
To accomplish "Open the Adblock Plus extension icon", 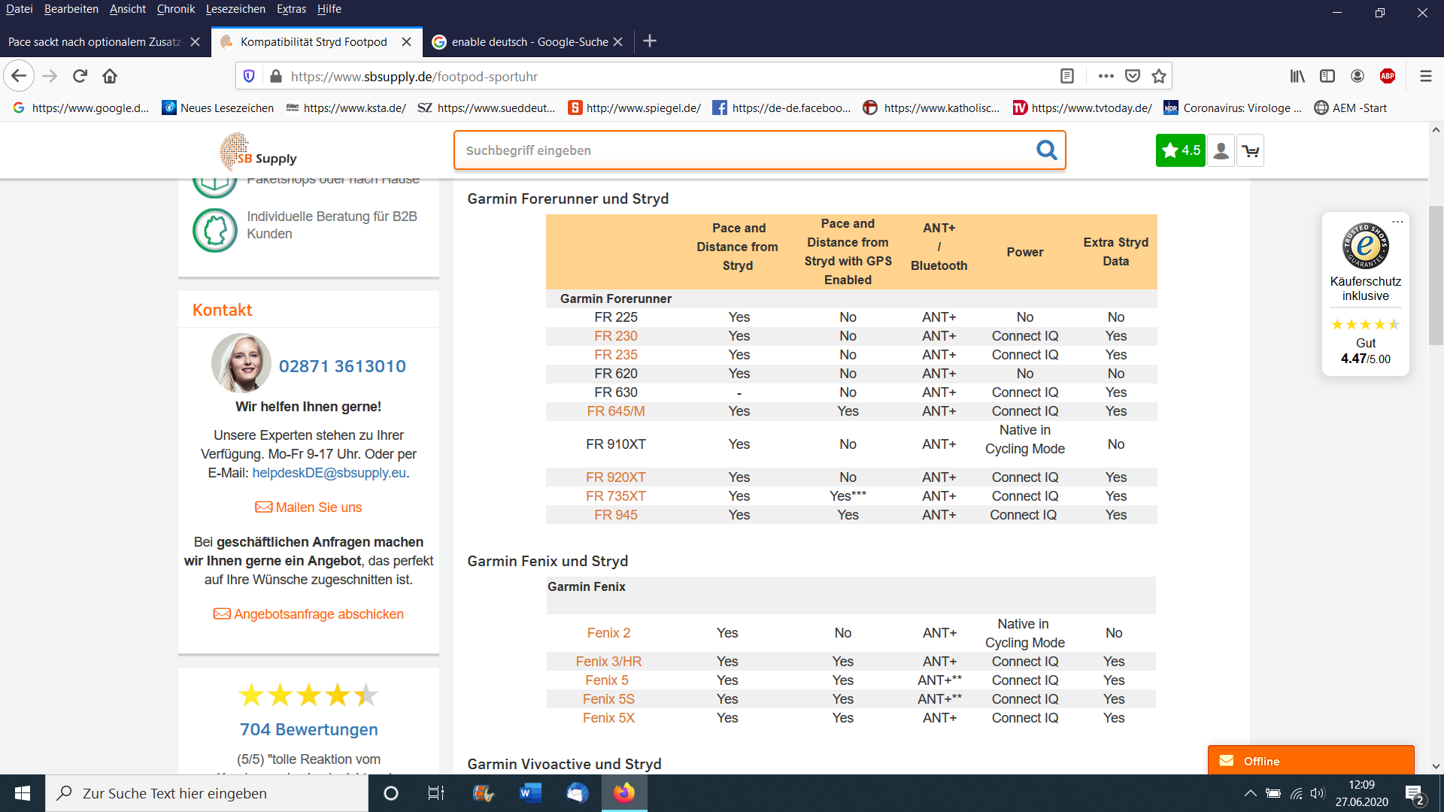I will [1388, 76].
